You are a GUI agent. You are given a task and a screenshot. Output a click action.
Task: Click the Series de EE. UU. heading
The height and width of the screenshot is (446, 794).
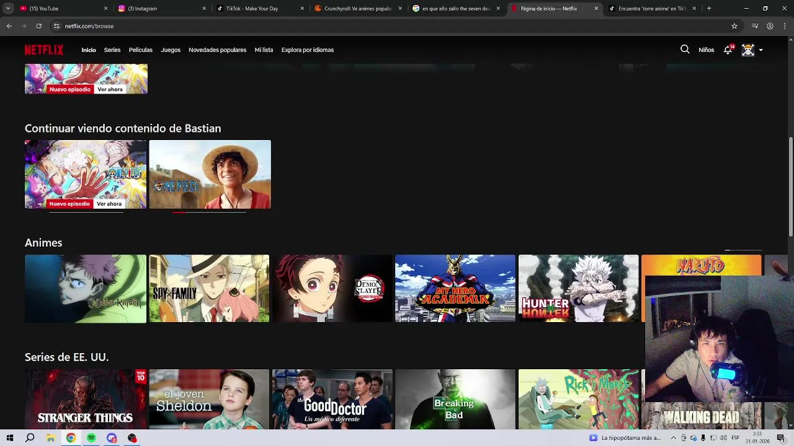point(67,357)
